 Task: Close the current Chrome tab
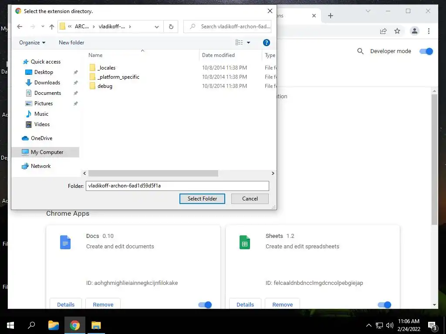(x=314, y=16)
